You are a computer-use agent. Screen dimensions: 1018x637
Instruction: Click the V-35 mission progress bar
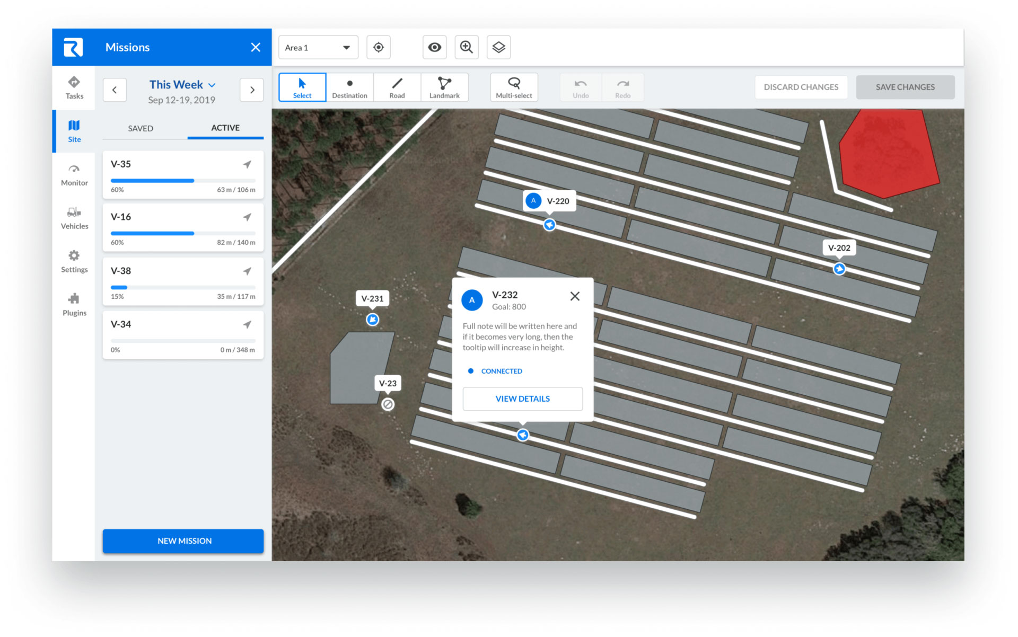pos(183,181)
